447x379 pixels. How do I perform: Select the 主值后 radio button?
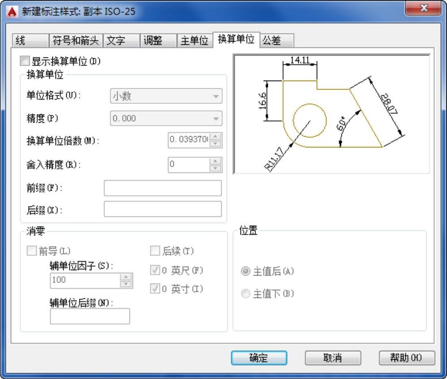coord(245,271)
